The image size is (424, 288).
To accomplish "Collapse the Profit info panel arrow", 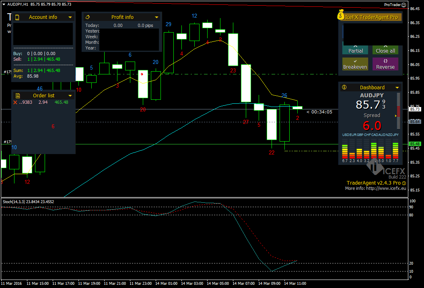I will point(156,17).
